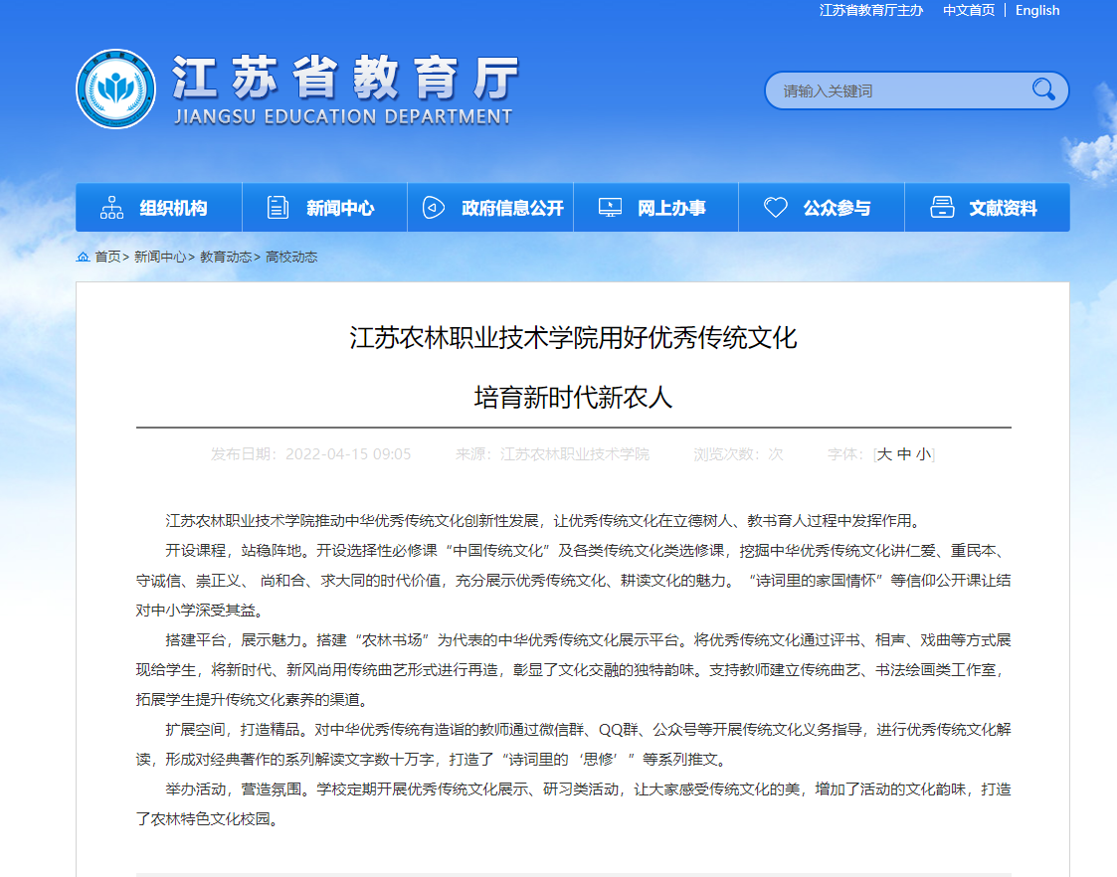Screen dimensions: 1117x877
Task: Click the Jiangsu Education Department logo emblem
Action: tap(115, 88)
